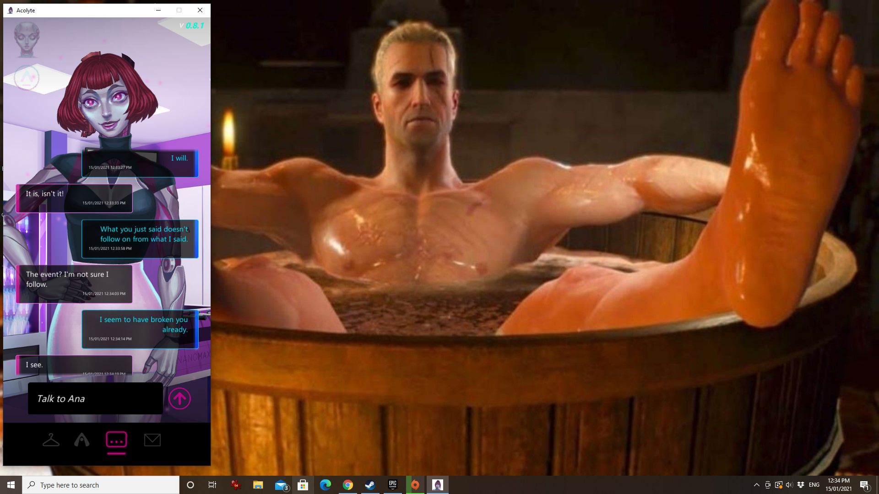Select the chat bubble tab
This screenshot has height=494, width=879.
[x=116, y=440]
